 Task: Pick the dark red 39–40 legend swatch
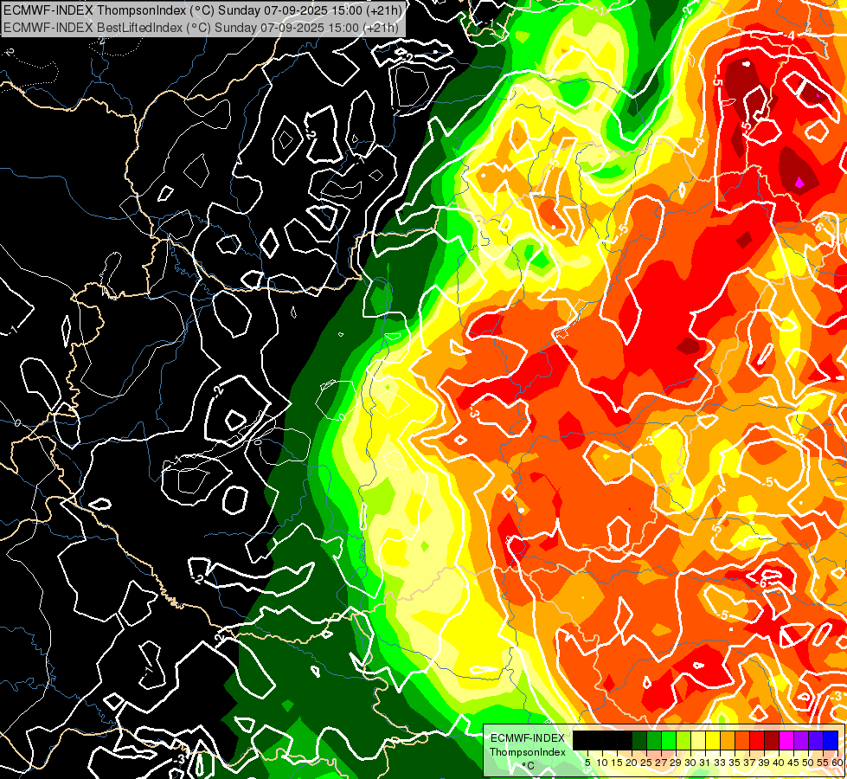tap(772, 740)
